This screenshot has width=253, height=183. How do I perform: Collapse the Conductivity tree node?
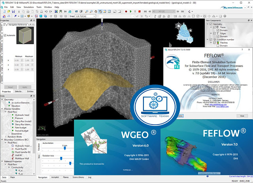[9, 167]
